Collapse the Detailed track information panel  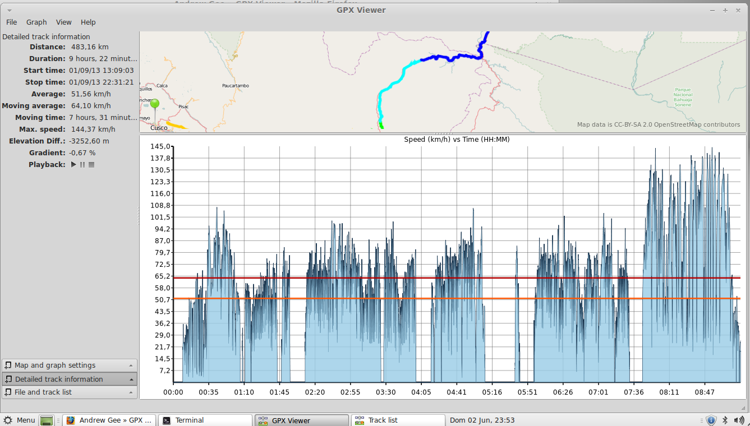[69, 379]
